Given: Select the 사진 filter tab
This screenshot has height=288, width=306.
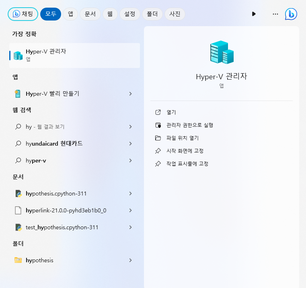Looking at the screenshot, I should pos(175,14).
